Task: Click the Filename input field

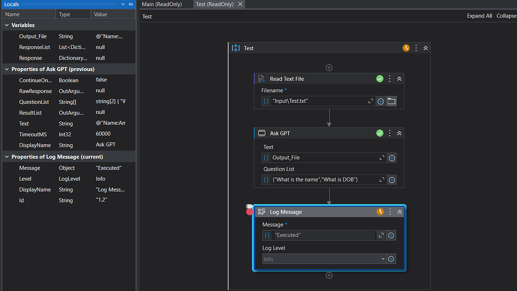Action: pos(318,101)
